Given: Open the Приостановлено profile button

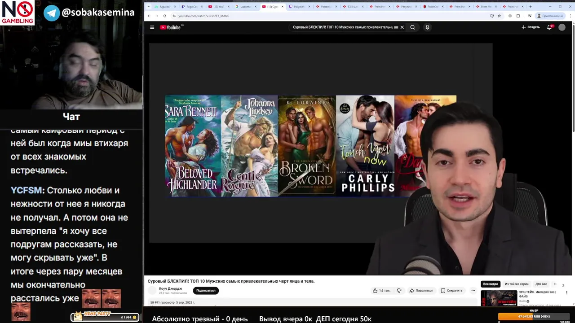Looking at the screenshot, I should coord(550,16).
